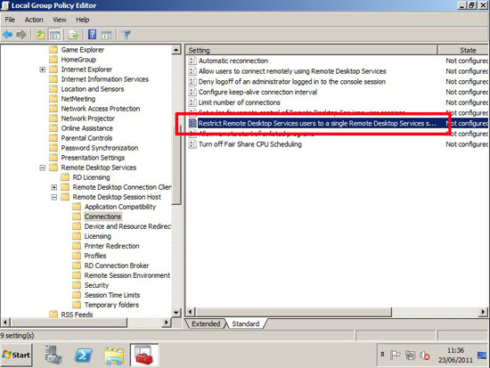Screen dimensions: 490x368
Task: Click network tray icon
Action: 411,355
